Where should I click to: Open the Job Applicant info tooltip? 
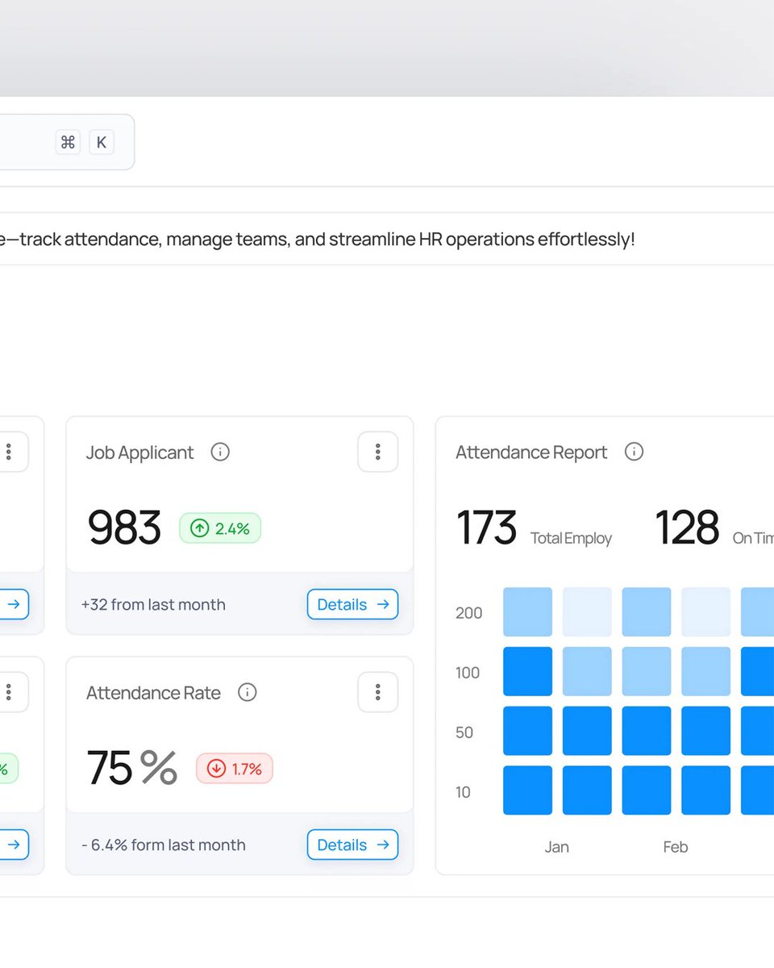(x=219, y=453)
